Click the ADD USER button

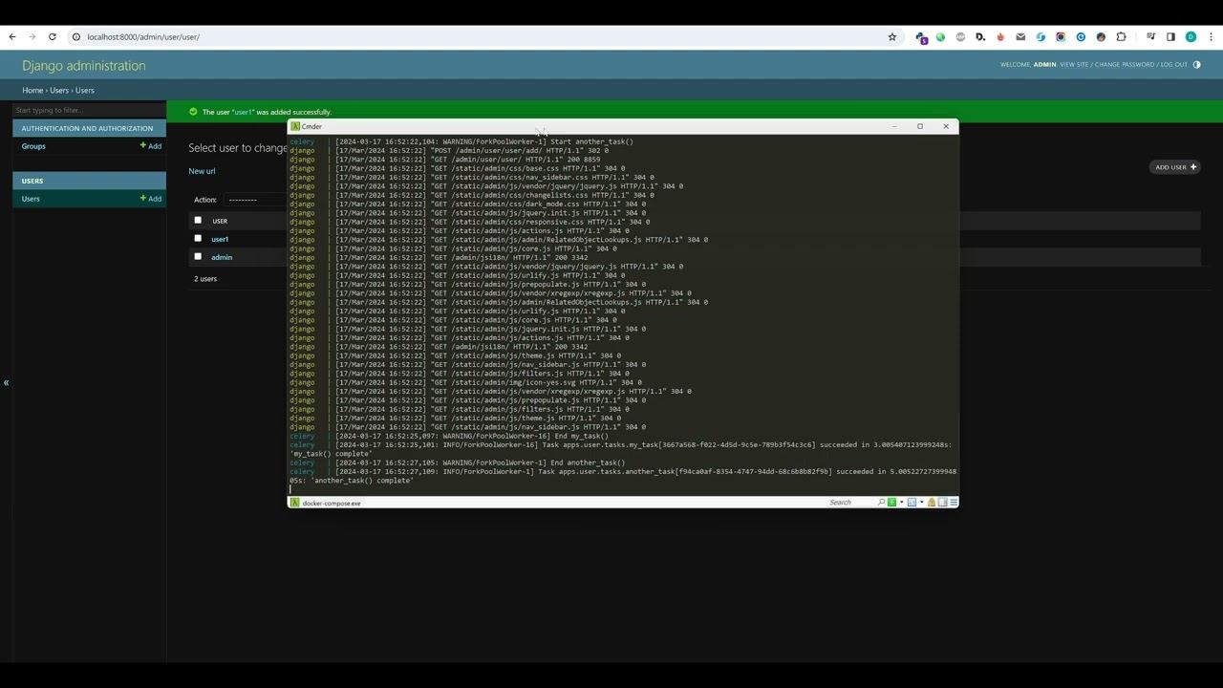1175,167
